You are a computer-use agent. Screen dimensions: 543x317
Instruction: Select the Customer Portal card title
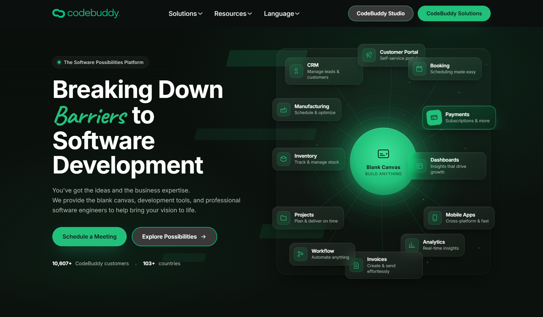click(x=399, y=52)
